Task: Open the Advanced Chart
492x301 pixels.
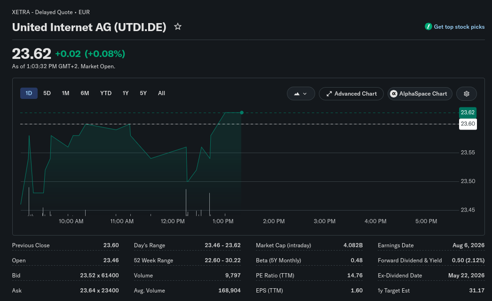Action: [x=351, y=94]
